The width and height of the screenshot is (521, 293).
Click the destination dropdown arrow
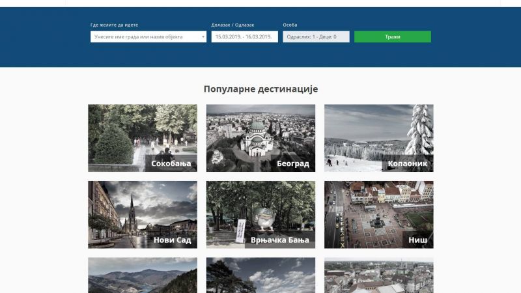[x=203, y=37]
